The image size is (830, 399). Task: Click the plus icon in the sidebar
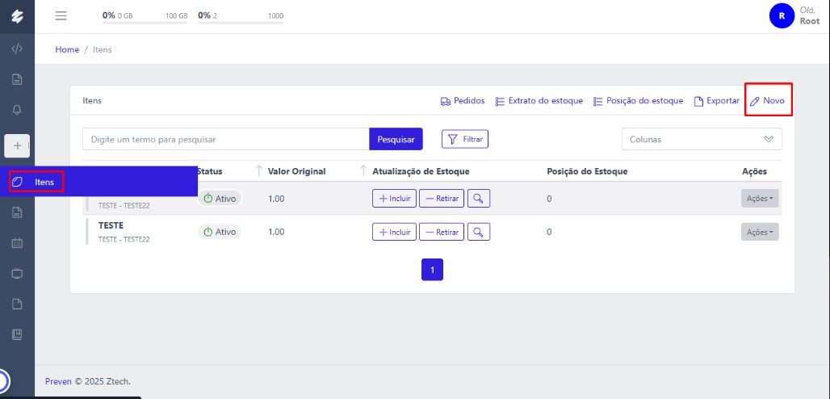[17, 145]
